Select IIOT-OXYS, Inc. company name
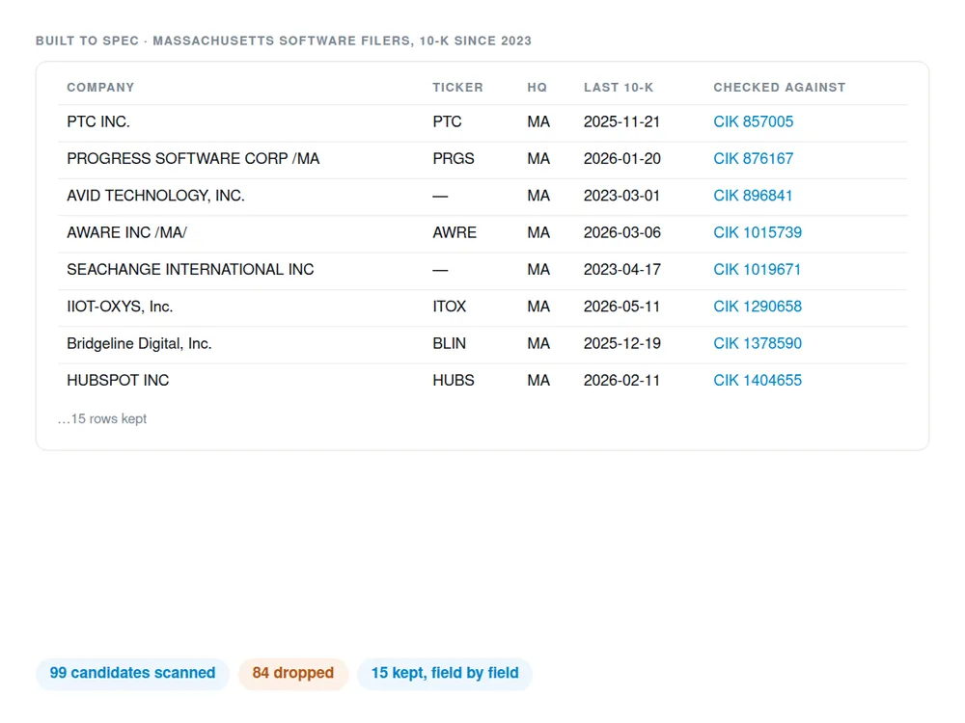 coord(120,307)
